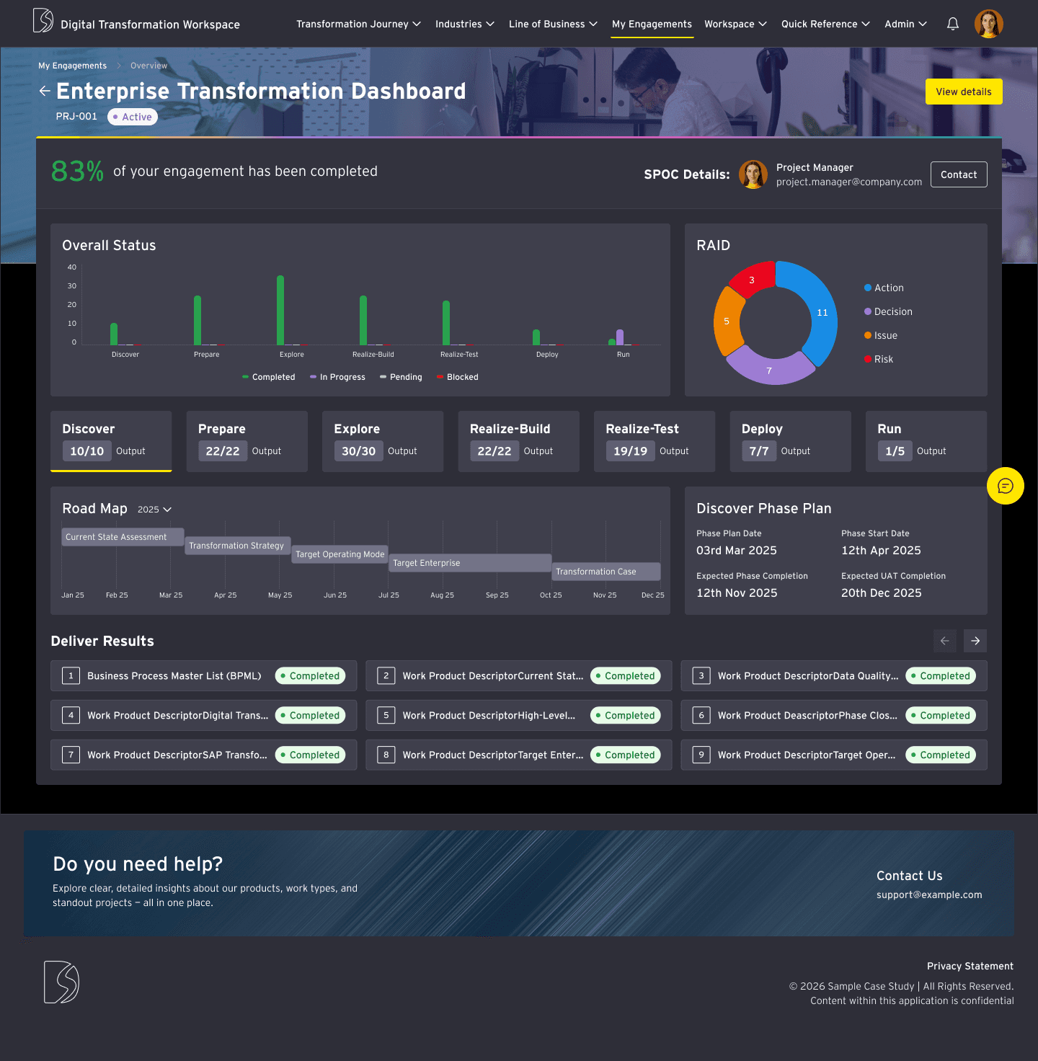
Task: Open the notifications bell
Action: pyautogui.click(x=953, y=24)
